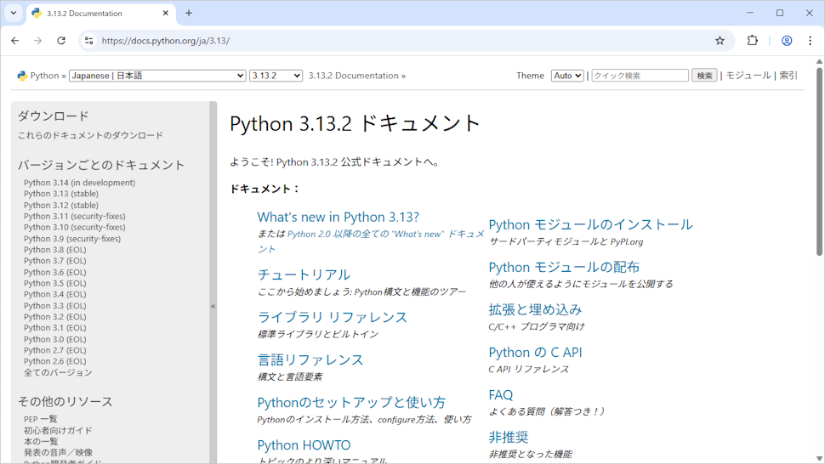Viewport: 825px width, 464px height.
Task: Click the page vertical scrollbar thumb
Action: coord(819,161)
